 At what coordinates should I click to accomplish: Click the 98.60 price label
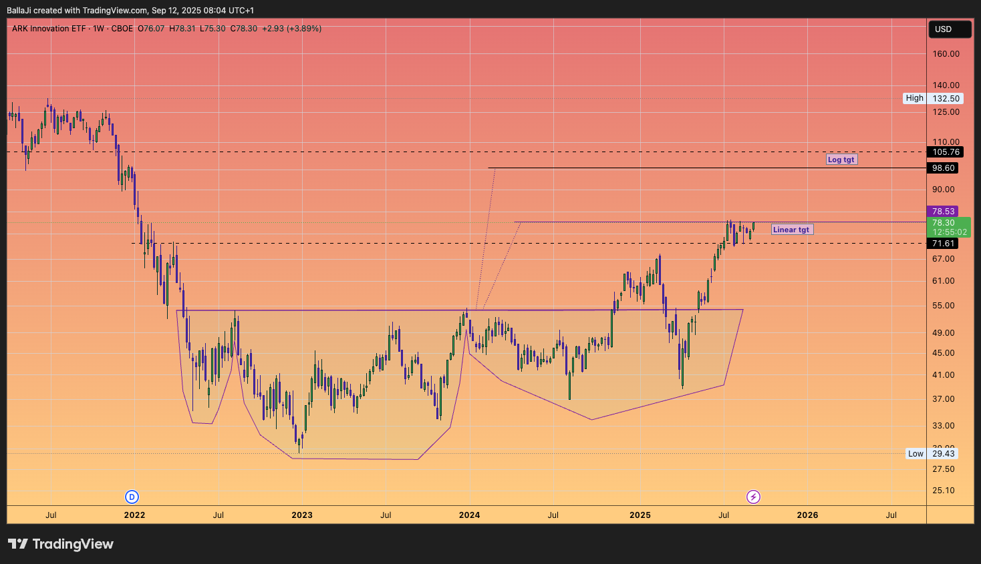pyautogui.click(x=943, y=168)
